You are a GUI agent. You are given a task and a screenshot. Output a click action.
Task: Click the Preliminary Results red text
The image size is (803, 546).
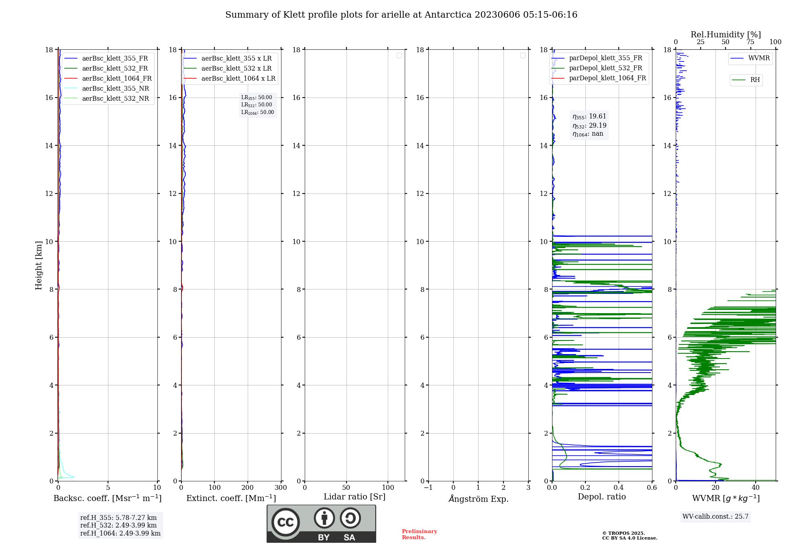point(419,534)
